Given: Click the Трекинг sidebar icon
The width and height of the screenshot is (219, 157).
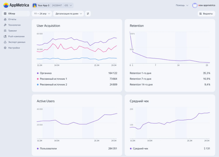Looking at the screenshot, I should click(5, 31).
